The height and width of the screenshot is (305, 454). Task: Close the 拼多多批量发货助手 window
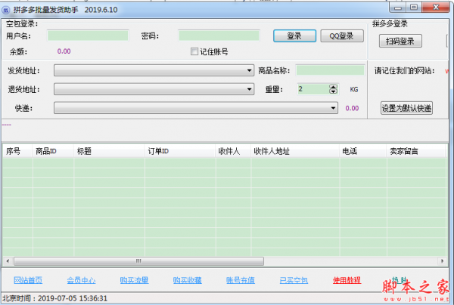[x=436, y=8]
